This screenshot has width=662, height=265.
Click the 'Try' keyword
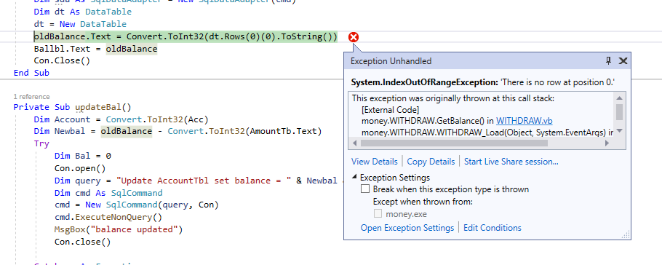coord(41,143)
